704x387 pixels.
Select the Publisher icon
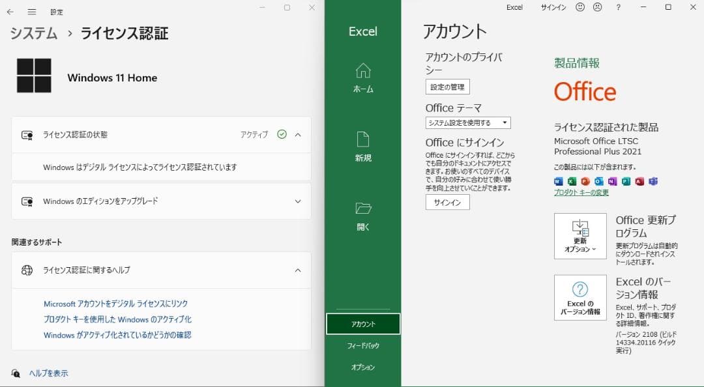625,181
